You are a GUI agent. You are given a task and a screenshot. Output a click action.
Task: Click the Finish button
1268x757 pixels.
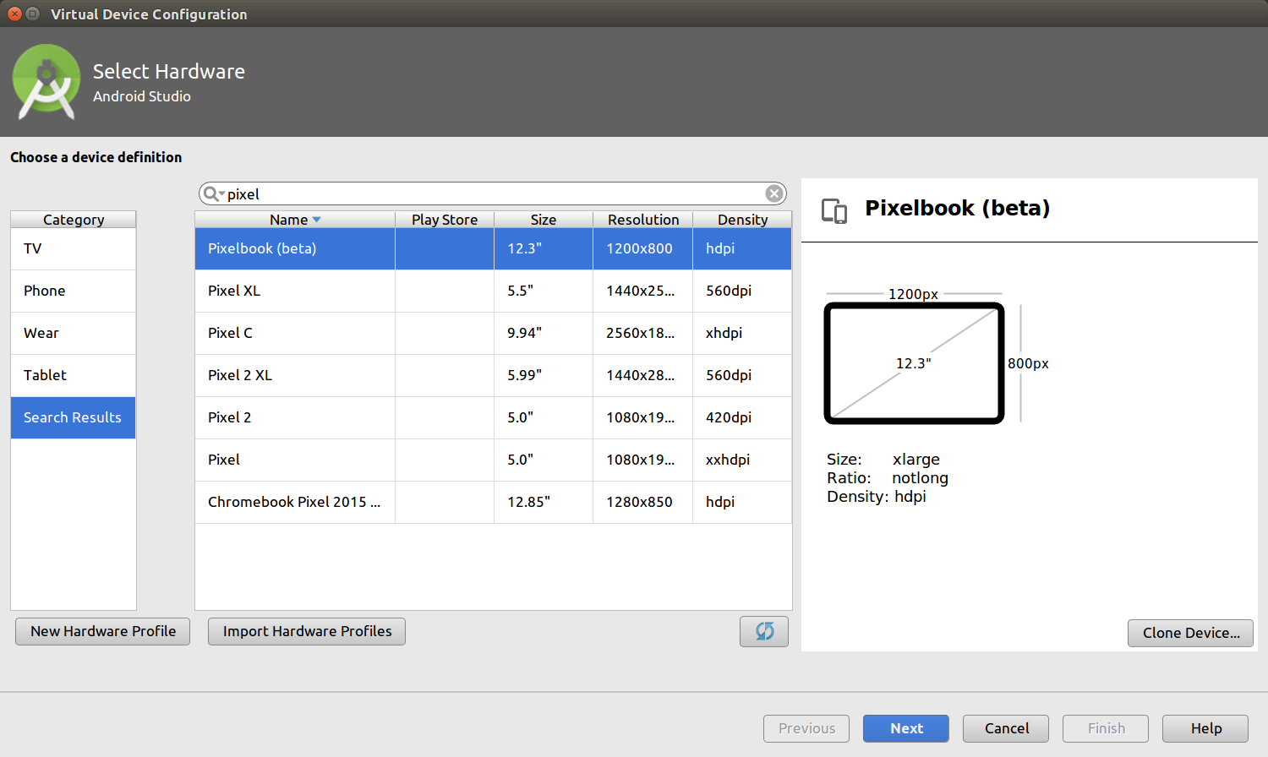click(x=1106, y=728)
